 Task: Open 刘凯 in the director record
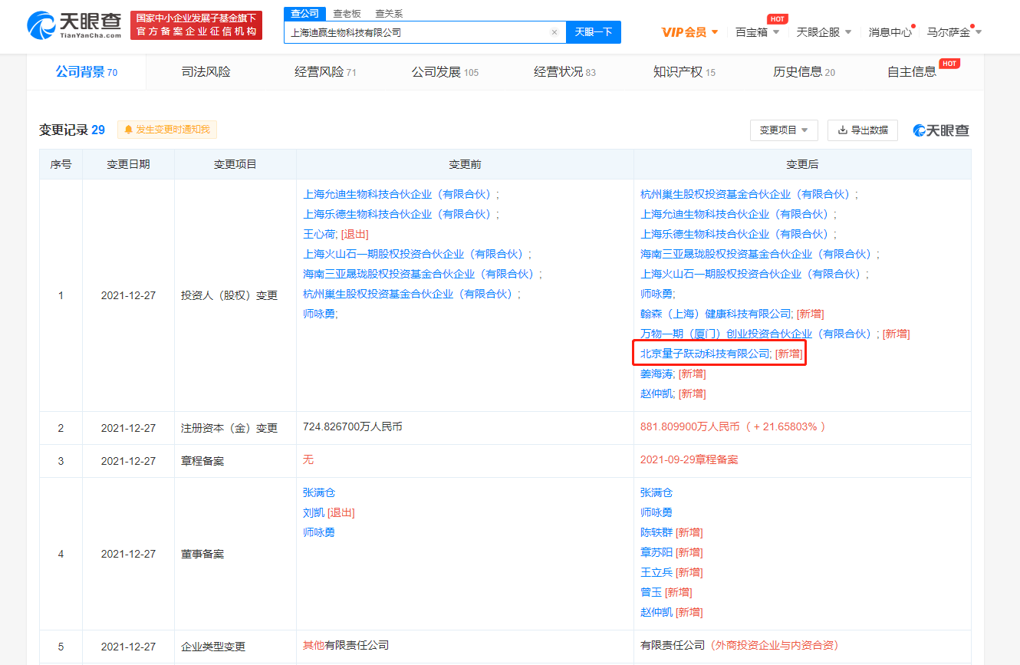pos(314,512)
